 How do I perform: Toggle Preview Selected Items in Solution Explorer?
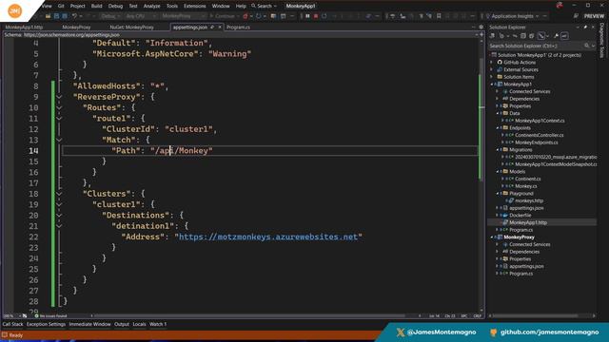pyautogui.click(x=564, y=36)
